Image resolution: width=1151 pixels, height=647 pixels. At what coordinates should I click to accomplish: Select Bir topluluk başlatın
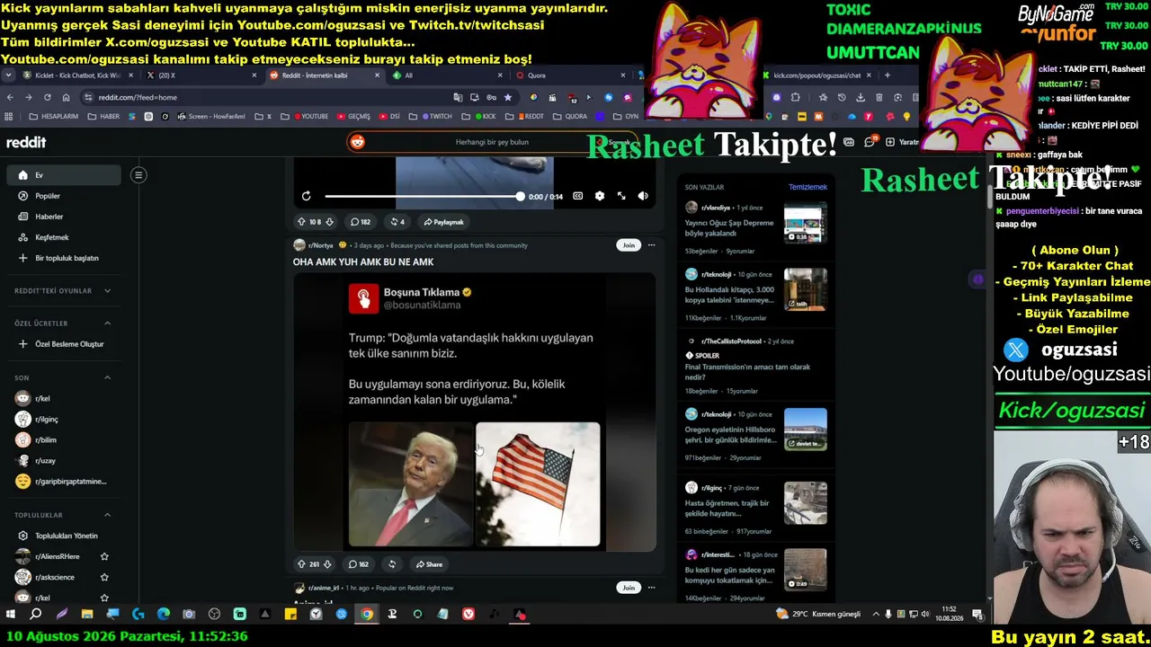[x=63, y=258]
